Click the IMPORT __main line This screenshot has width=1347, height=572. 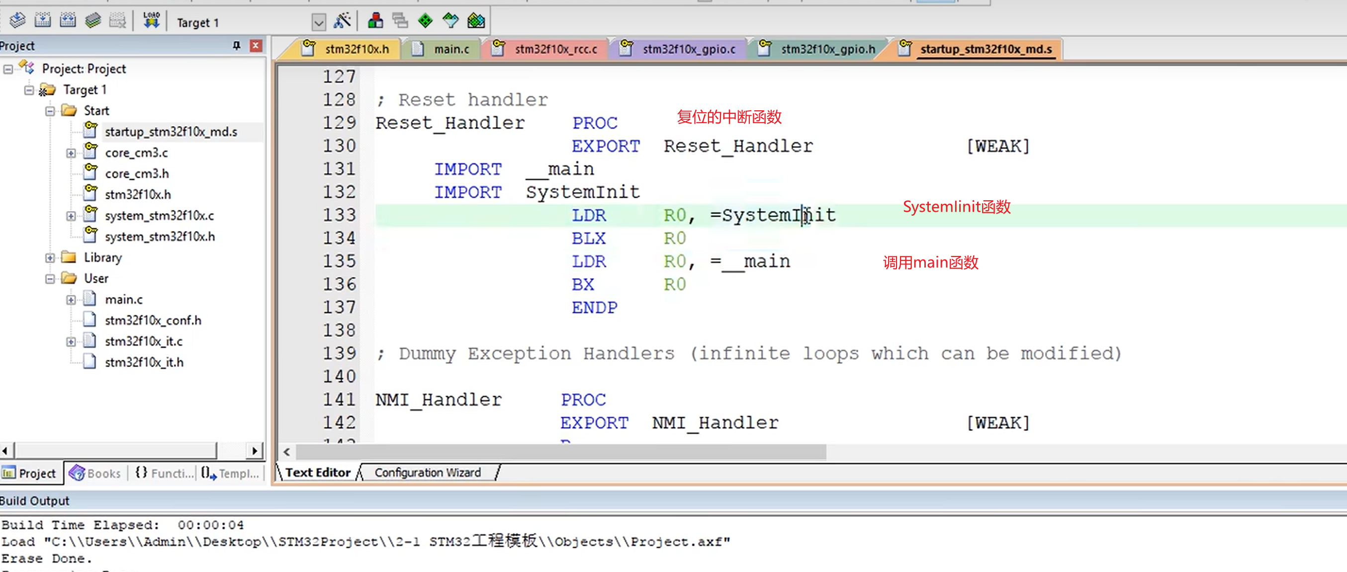[514, 169]
